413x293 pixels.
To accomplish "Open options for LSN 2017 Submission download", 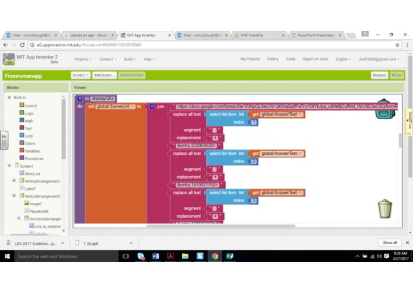I will [62, 243].
